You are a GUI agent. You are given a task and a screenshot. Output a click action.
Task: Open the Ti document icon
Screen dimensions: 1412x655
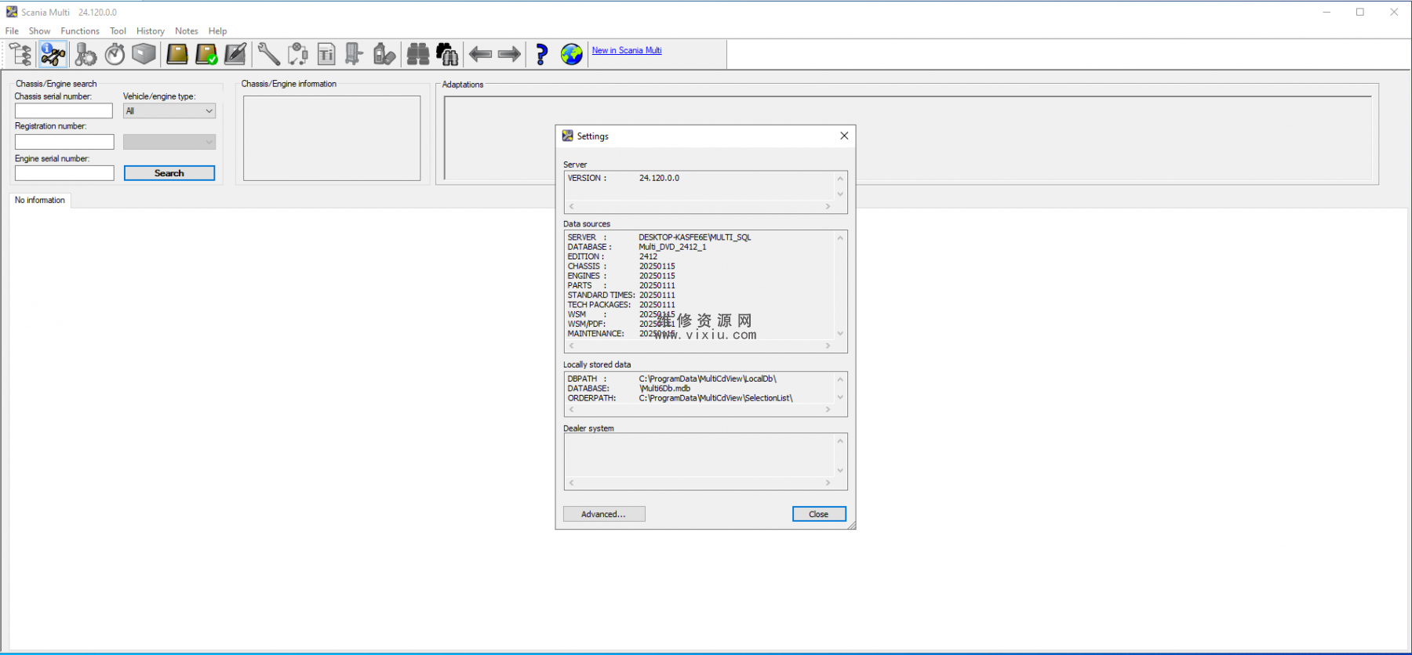pyautogui.click(x=326, y=54)
